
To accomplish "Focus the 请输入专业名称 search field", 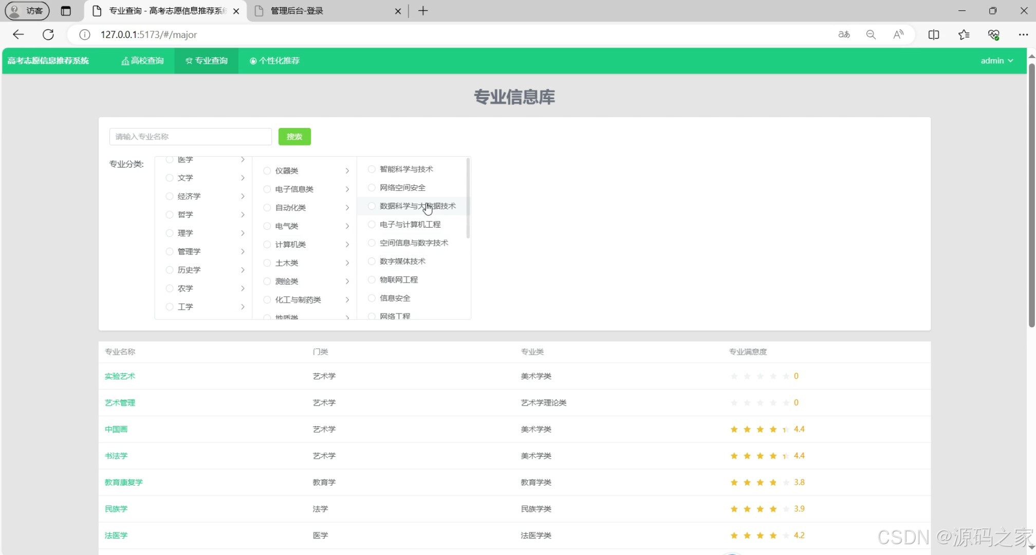I will [x=190, y=137].
